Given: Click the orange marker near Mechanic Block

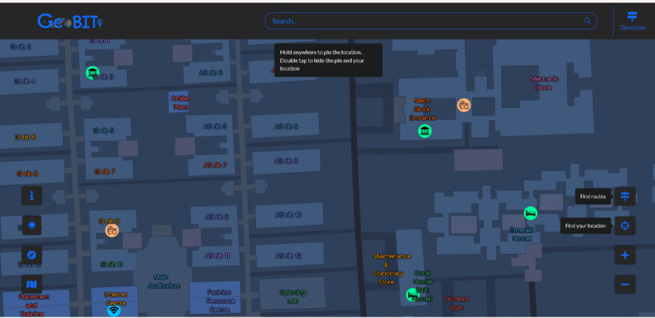Looking at the screenshot, I should point(464,105).
